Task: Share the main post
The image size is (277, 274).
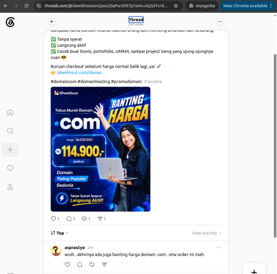Action: point(100,219)
